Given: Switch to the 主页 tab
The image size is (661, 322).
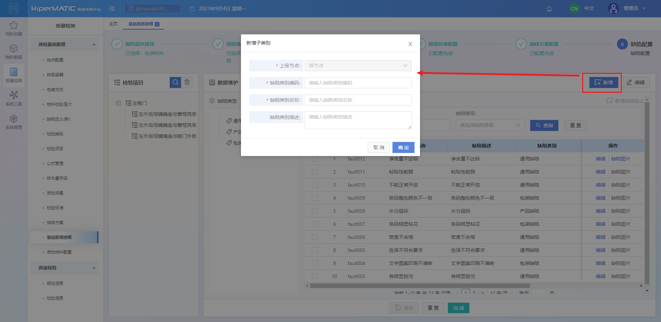Looking at the screenshot, I should [113, 24].
